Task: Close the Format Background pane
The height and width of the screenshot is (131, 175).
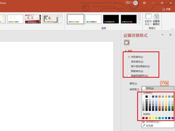Action: click(x=170, y=35)
